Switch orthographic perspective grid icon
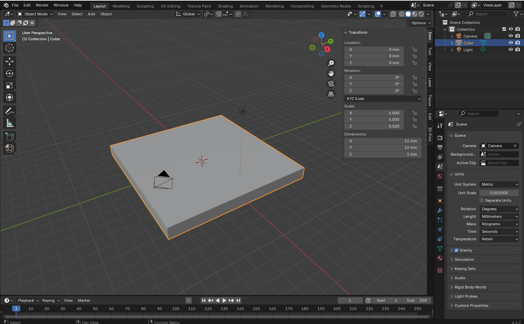This screenshot has height=324, width=524. point(331,94)
